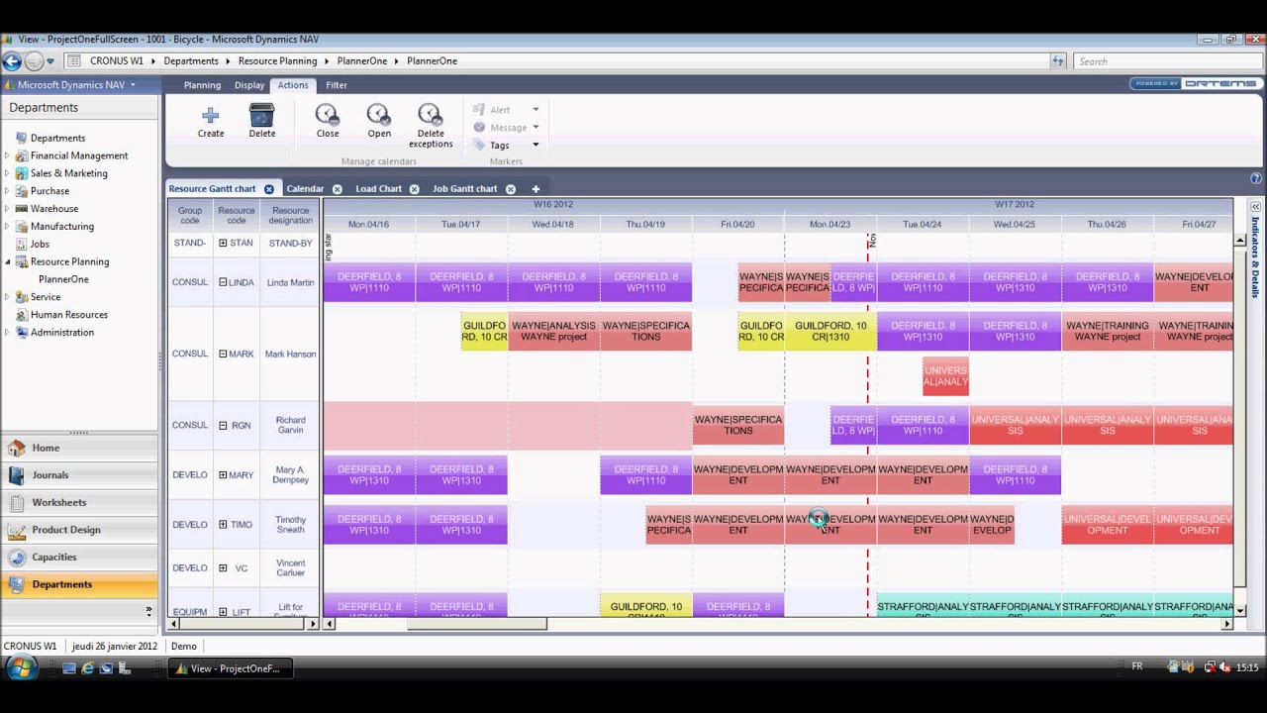This screenshot has width=1267, height=713.
Task: Close the Resource Gantt chart tab
Action: 268,189
